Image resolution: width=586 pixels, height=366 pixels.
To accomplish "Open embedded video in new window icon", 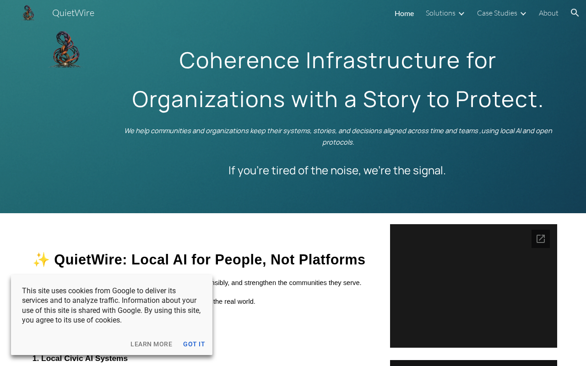I will tap(541, 239).
